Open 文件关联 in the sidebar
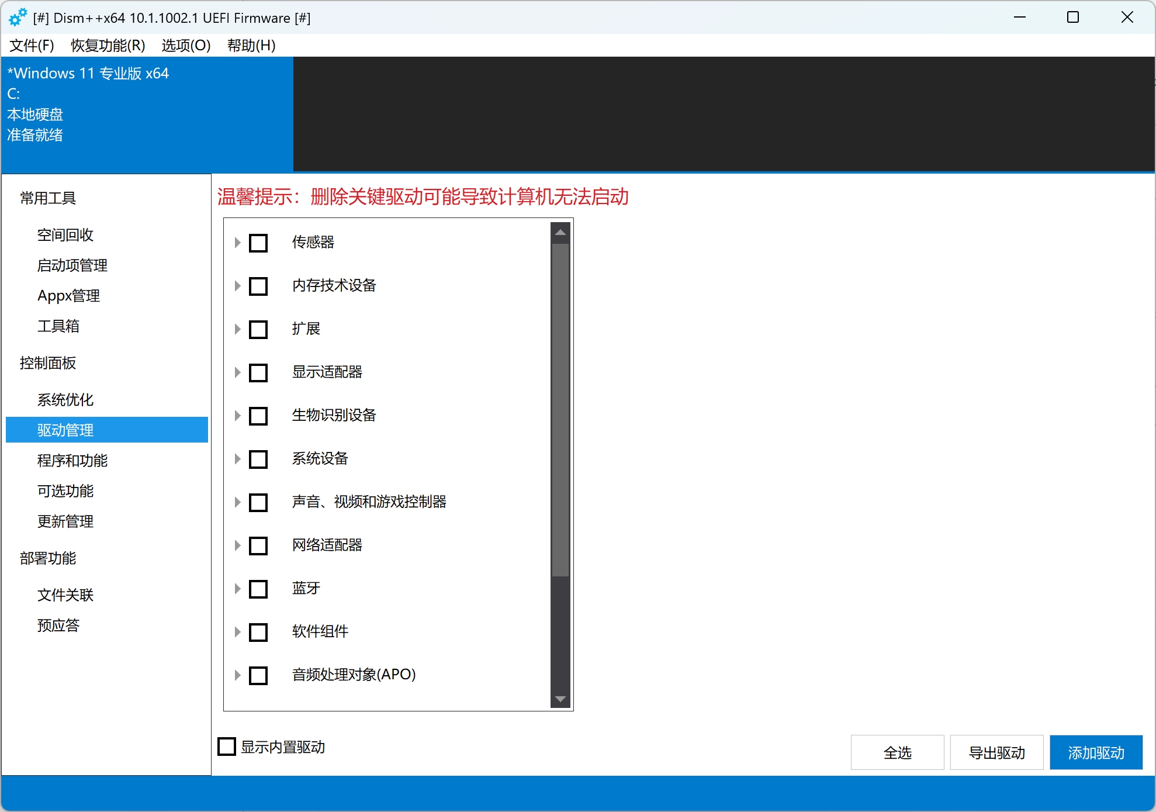 65,595
